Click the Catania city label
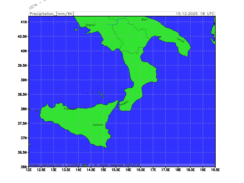Viewport: 244px width, 183px height. [98, 125]
